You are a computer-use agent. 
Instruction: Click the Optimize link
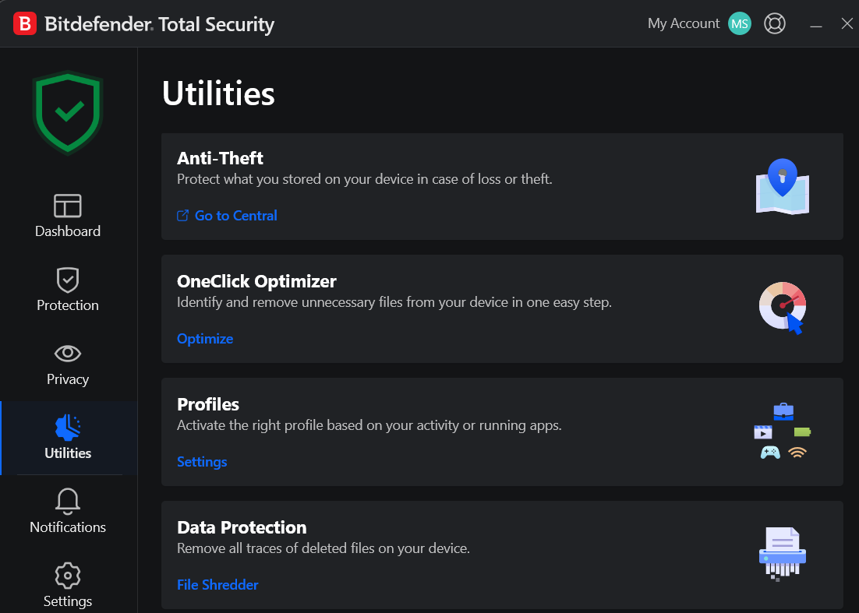pos(205,339)
